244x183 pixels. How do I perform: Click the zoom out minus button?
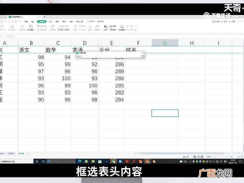pos(215,157)
